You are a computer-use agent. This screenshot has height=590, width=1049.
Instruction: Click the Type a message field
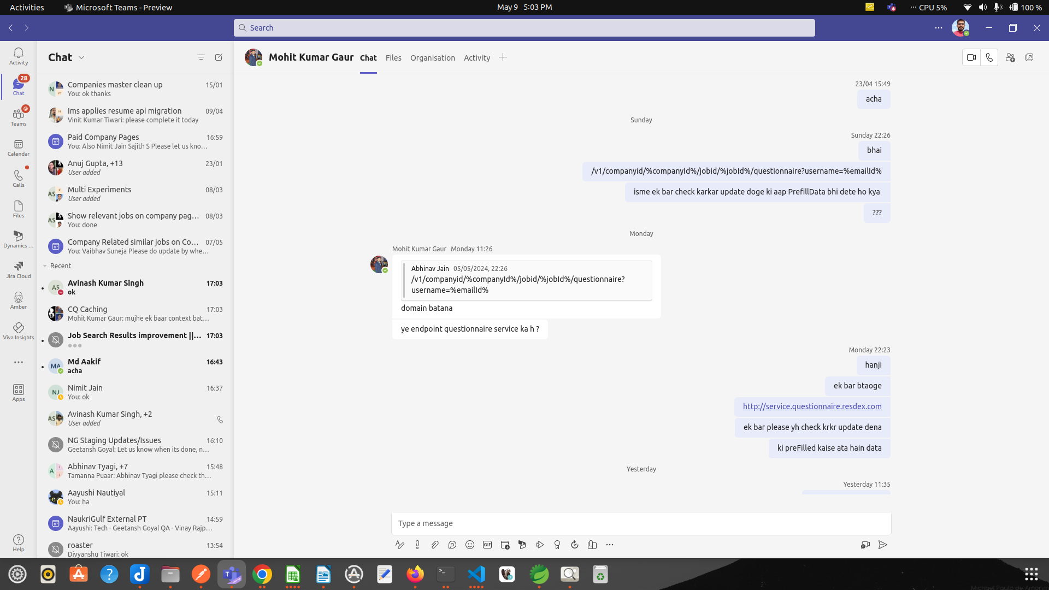point(640,523)
